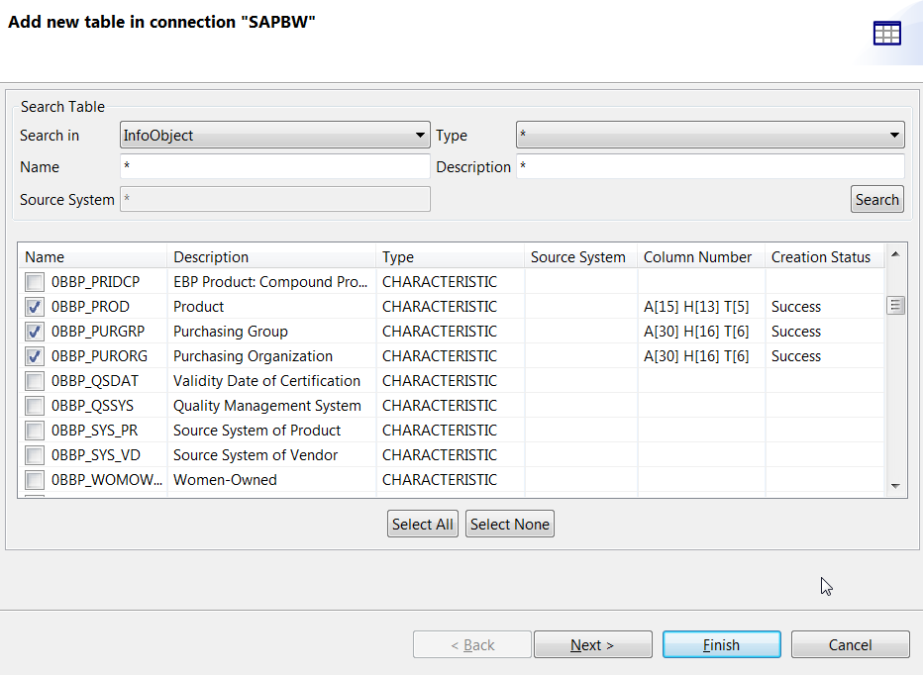Click the dropdown arrow next to InfoObject

click(421, 135)
